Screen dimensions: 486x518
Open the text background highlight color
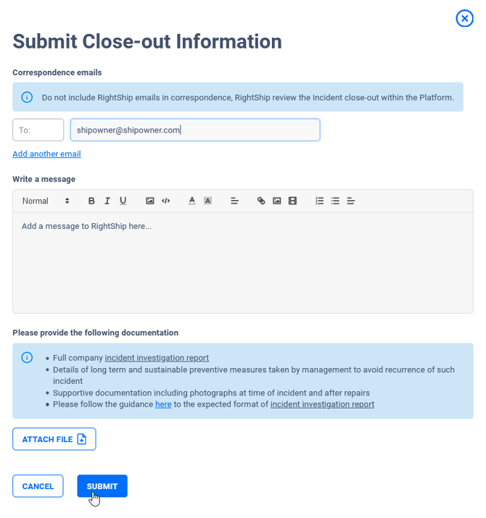(207, 201)
